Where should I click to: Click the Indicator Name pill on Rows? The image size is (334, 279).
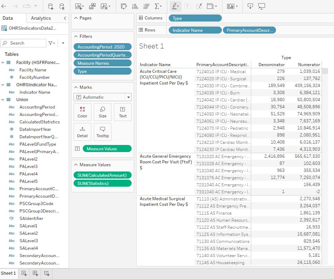[x=195, y=30]
